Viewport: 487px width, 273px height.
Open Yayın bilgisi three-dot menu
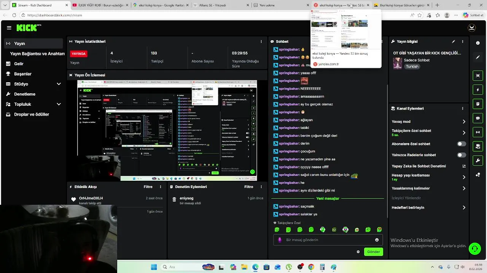pos(463,41)
